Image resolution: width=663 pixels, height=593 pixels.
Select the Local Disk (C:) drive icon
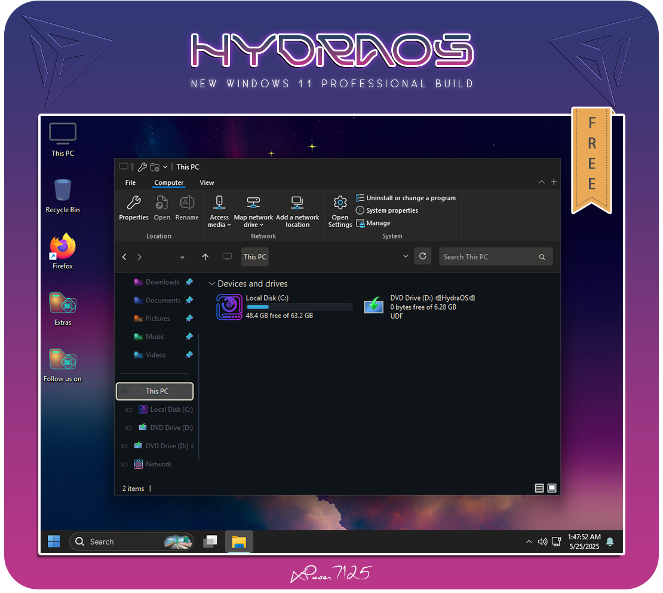[229, 307]
